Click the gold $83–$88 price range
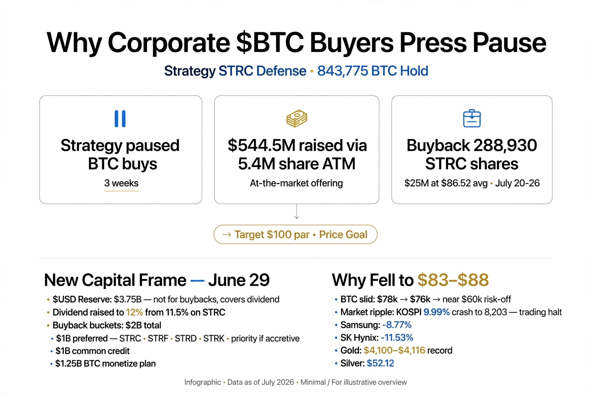 pos(453,280)
